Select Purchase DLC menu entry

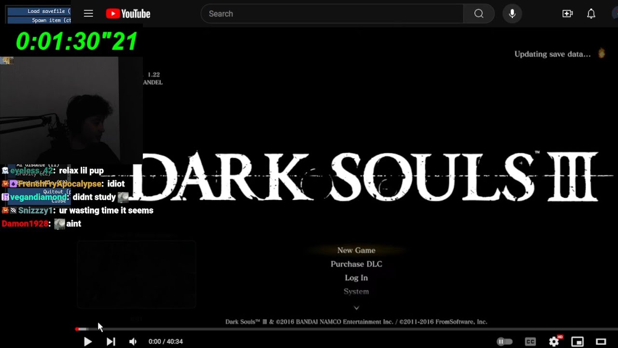[x=356, y=264]
